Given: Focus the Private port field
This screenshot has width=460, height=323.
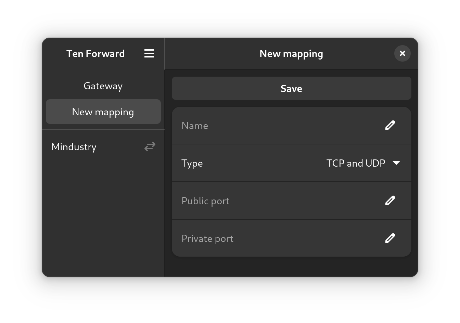Looking at the screenshot, I should click(x=292, y=238).
